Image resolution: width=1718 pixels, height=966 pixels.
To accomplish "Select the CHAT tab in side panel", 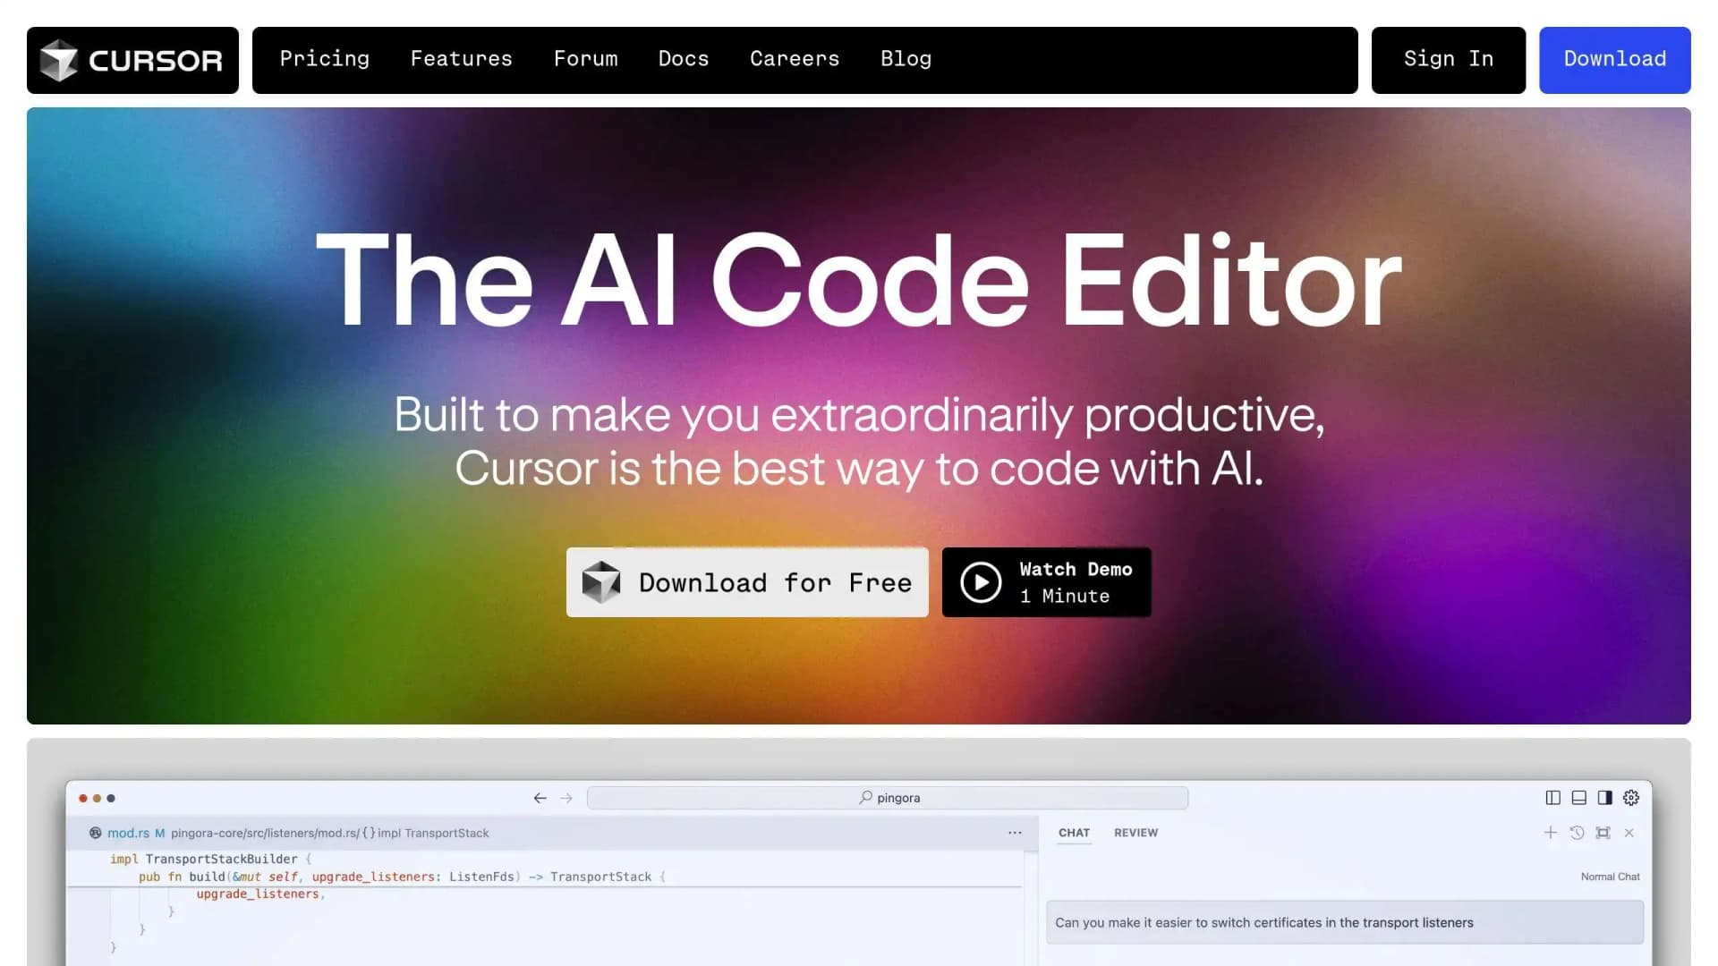I will tap(1074, 833).
